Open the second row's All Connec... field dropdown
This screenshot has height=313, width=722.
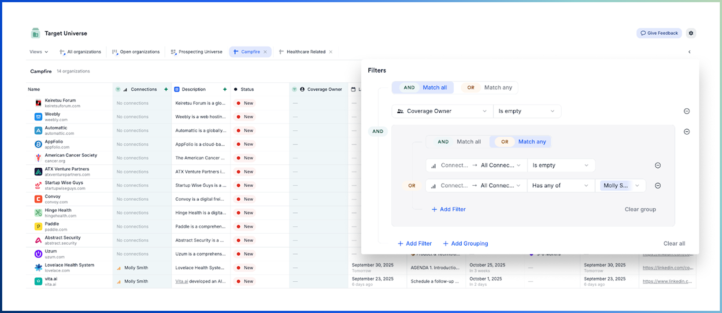click(501, 186)
